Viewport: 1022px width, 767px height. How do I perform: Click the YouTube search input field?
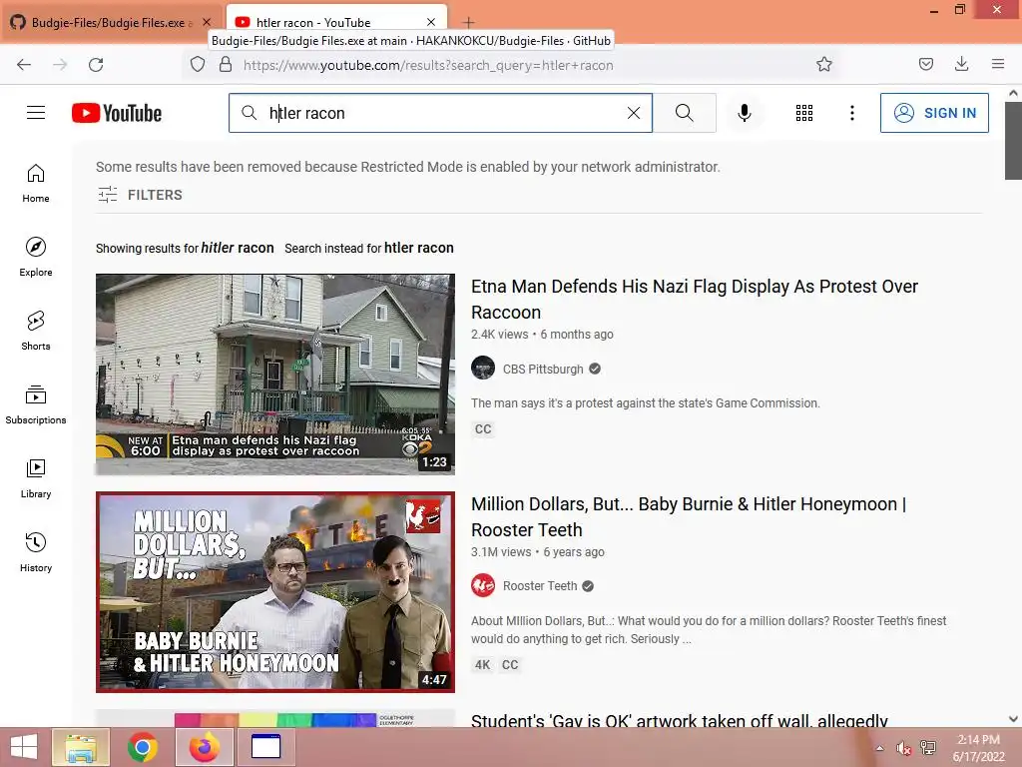click(440, 113)
